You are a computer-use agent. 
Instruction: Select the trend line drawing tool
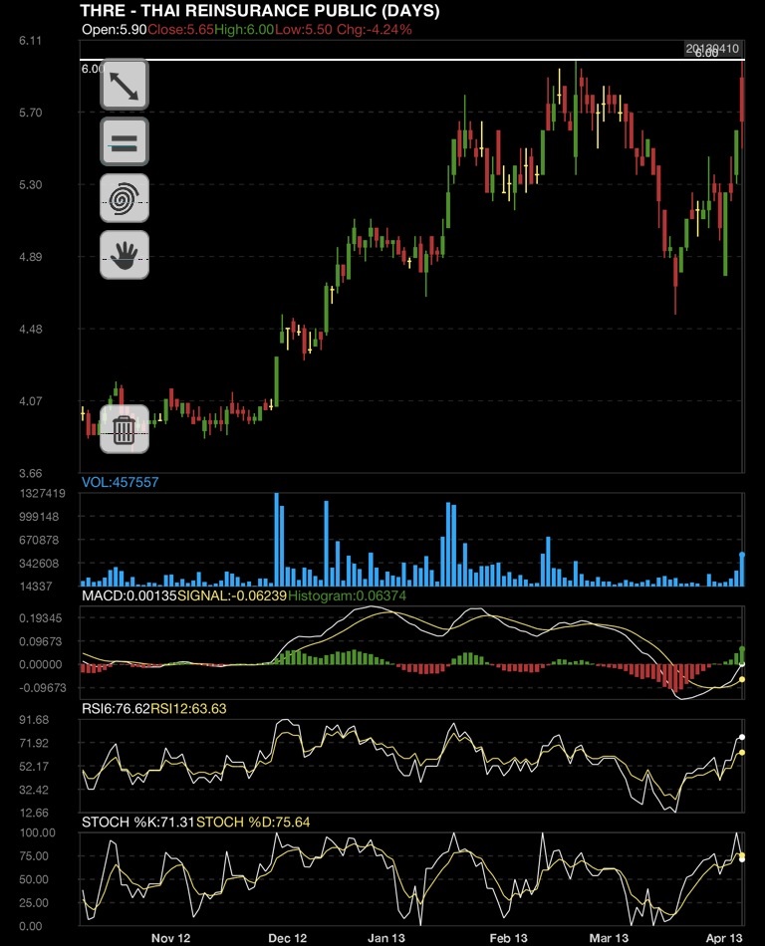tap(125, 85)
